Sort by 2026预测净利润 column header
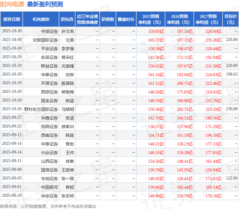Screen dimensions: 239x209 pyautogui.click(x=179, y=19)
